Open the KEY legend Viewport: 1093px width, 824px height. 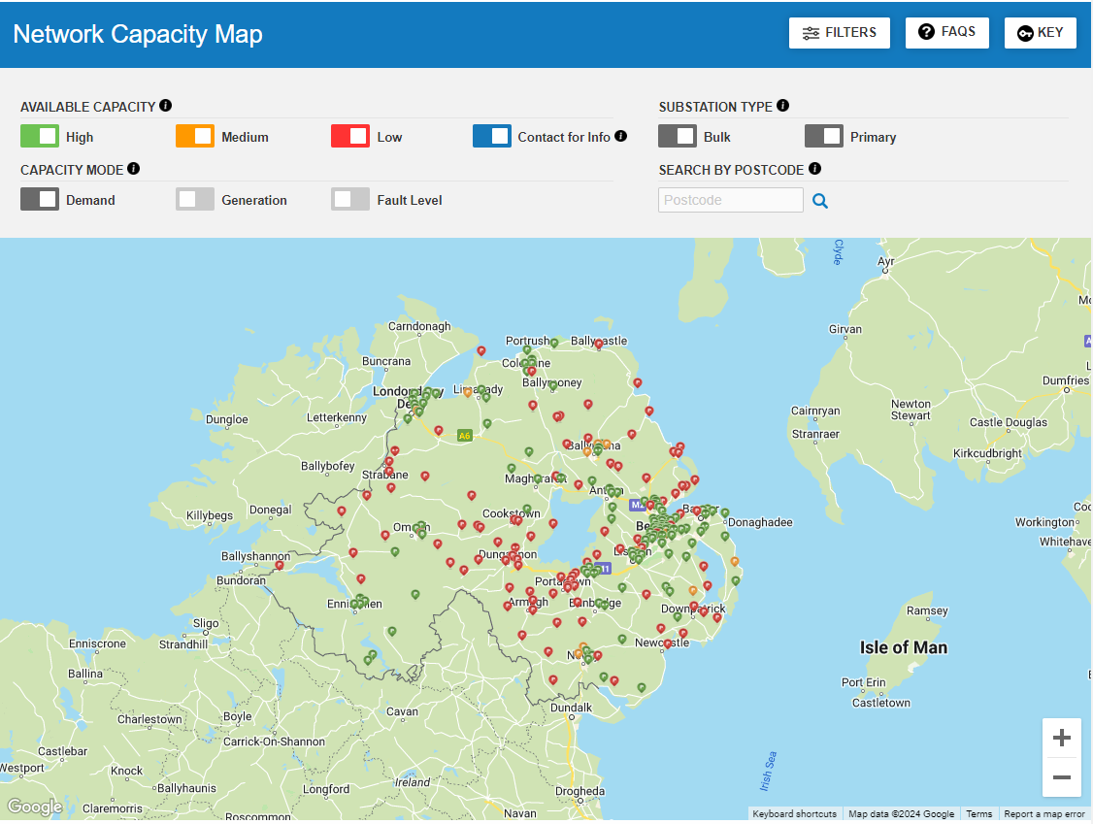(1040, 32)
